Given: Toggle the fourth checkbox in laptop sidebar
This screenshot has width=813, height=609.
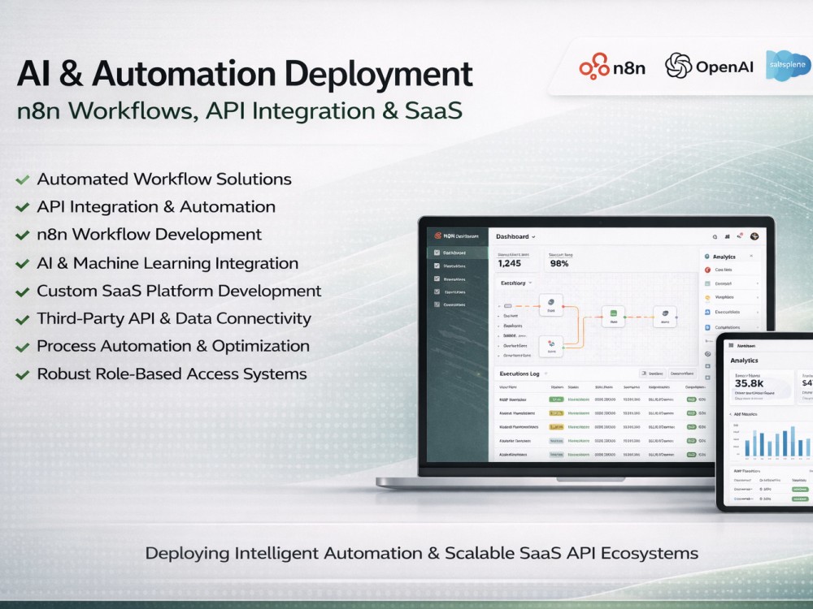Looking at the screenshot, I should (x=437, y=292).
